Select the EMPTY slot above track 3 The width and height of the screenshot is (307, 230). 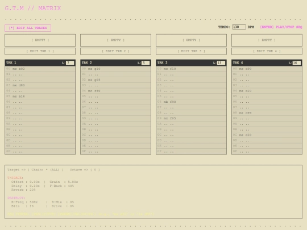point(191,40)
